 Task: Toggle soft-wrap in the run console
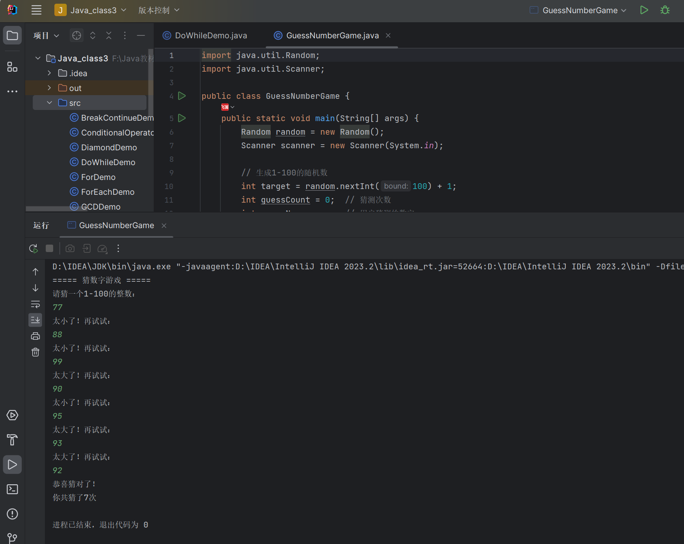35,304
